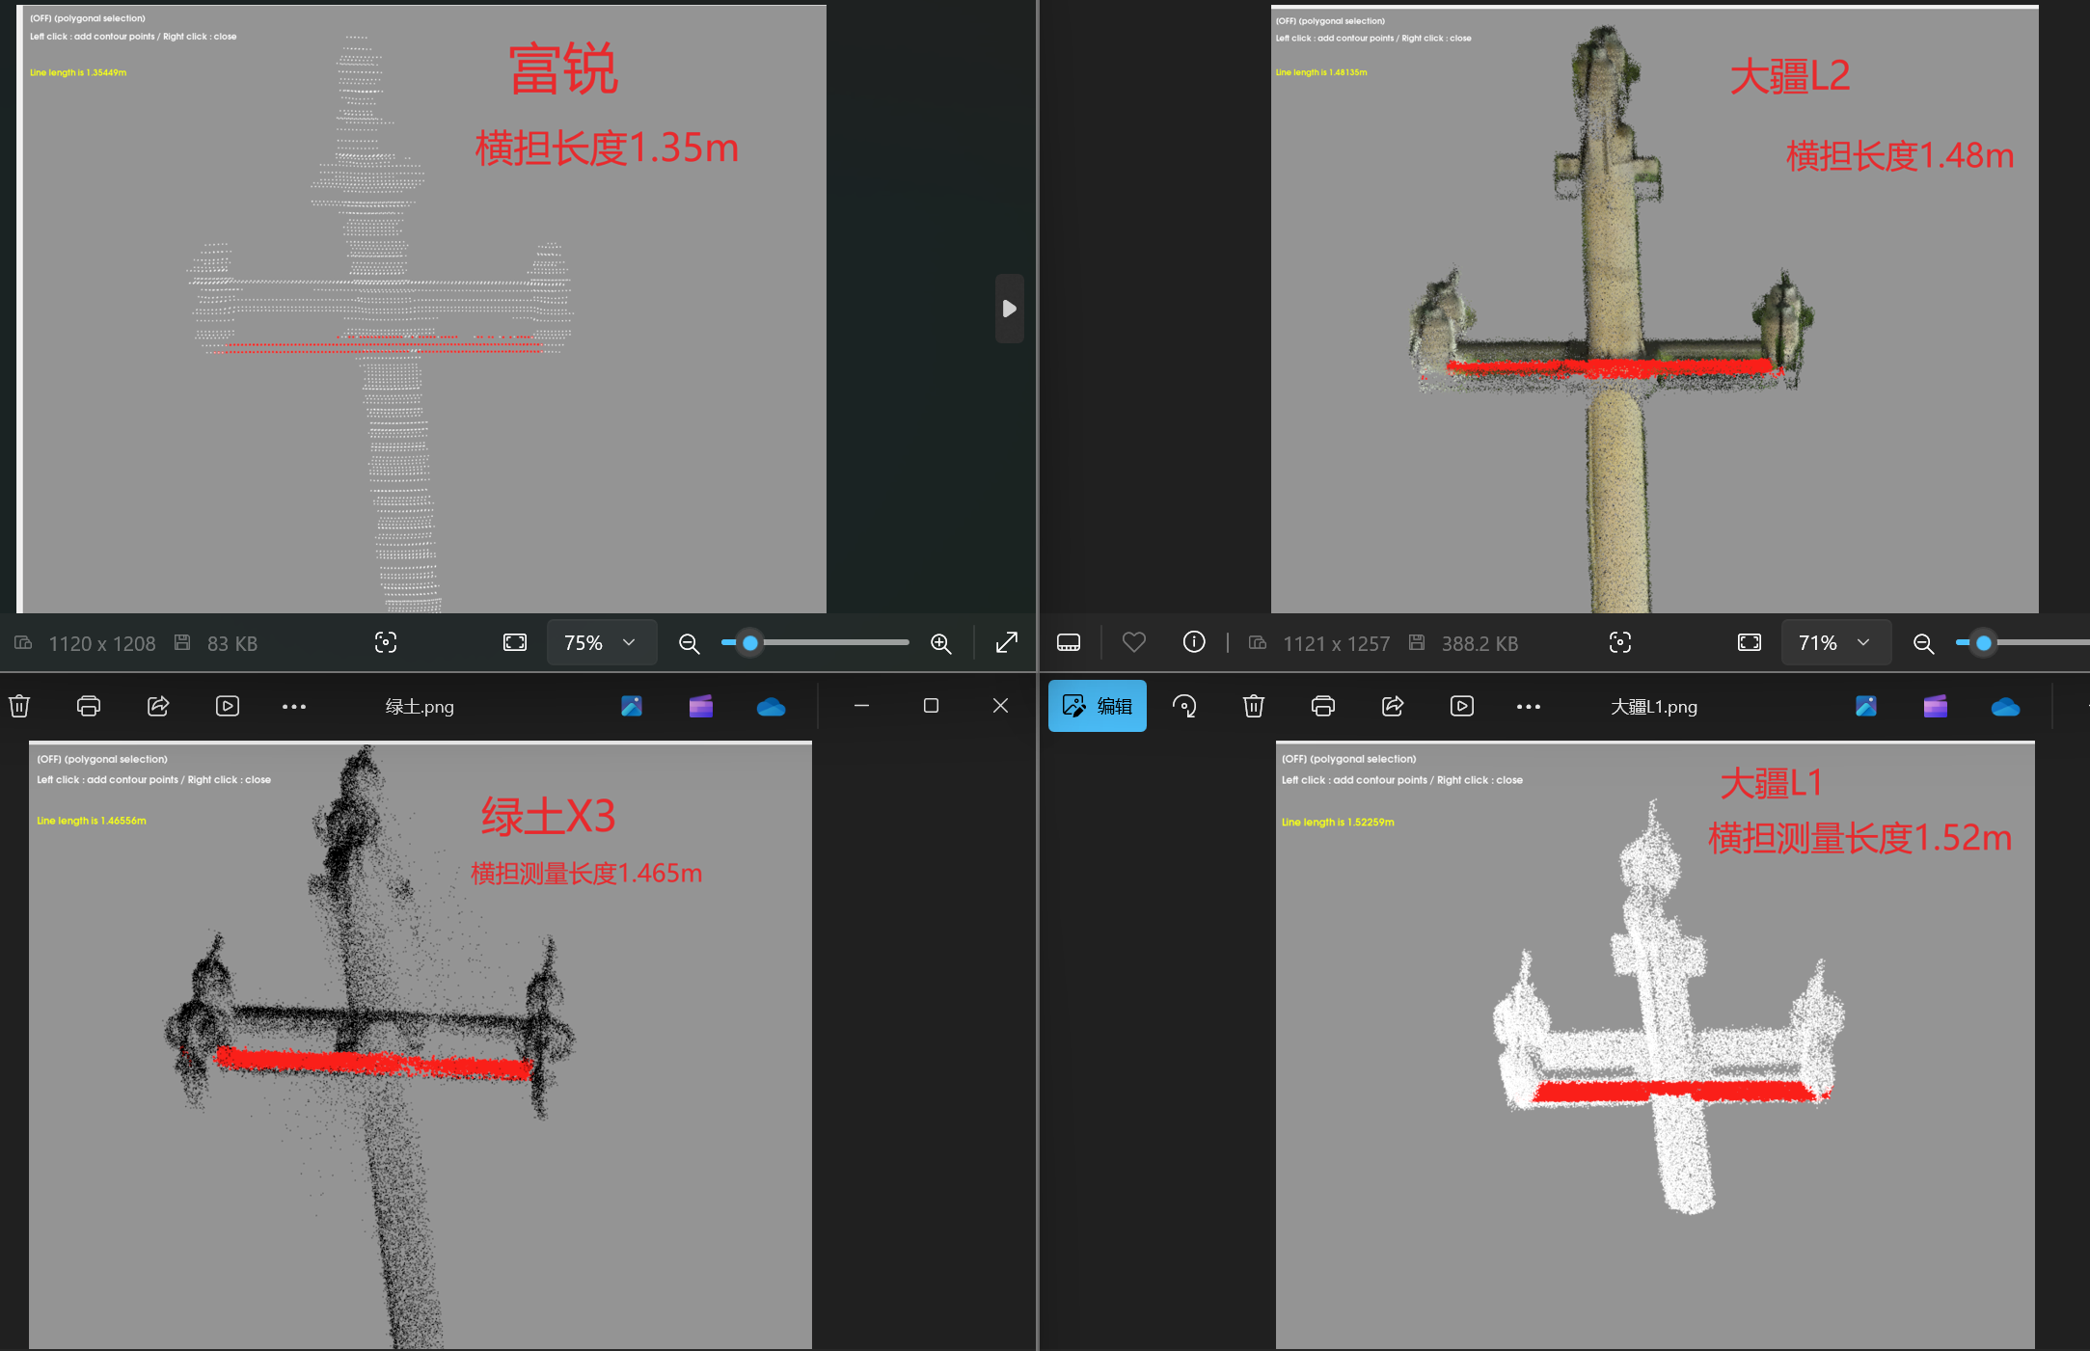
Task: Open OneDrive icon in 绿土.png window
Action: [771, 707]
